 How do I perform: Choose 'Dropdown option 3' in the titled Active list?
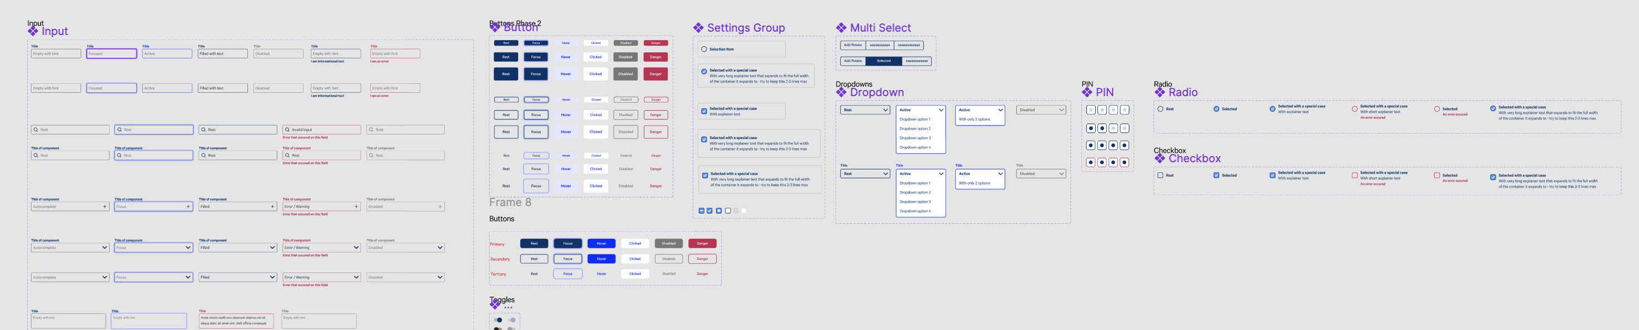pos(915,202)
